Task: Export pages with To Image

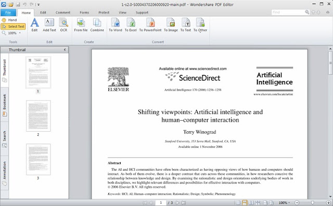Action: point(171,25)
